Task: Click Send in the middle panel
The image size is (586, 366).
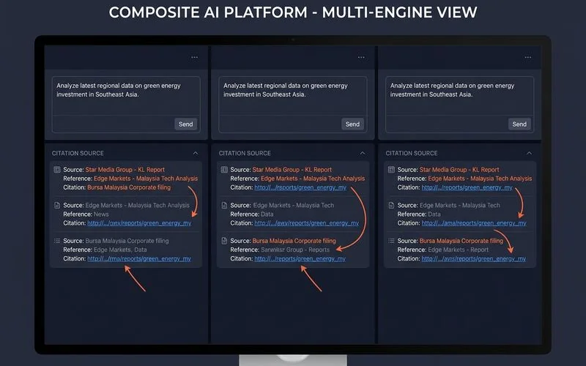Action: tap(352, 124)
